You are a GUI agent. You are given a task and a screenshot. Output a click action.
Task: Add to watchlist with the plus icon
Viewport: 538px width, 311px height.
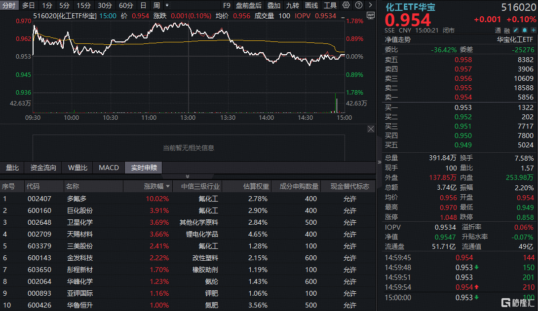tap(533, 31)
